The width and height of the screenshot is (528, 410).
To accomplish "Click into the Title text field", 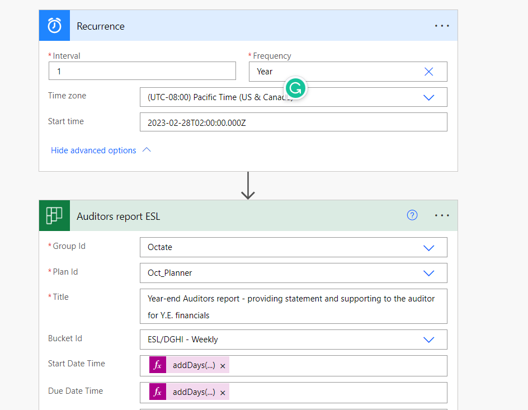I will 293,307.
